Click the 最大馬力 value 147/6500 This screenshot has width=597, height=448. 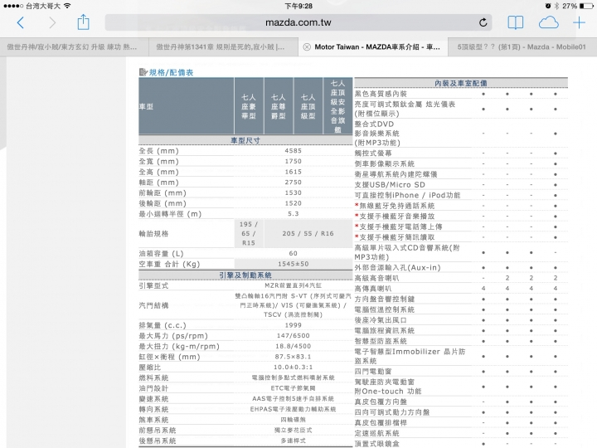coord(294,336)
